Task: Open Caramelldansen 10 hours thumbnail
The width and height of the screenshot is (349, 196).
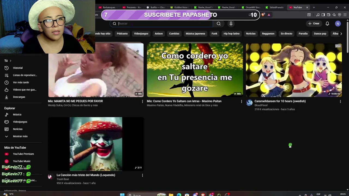Action: (294, 70)
